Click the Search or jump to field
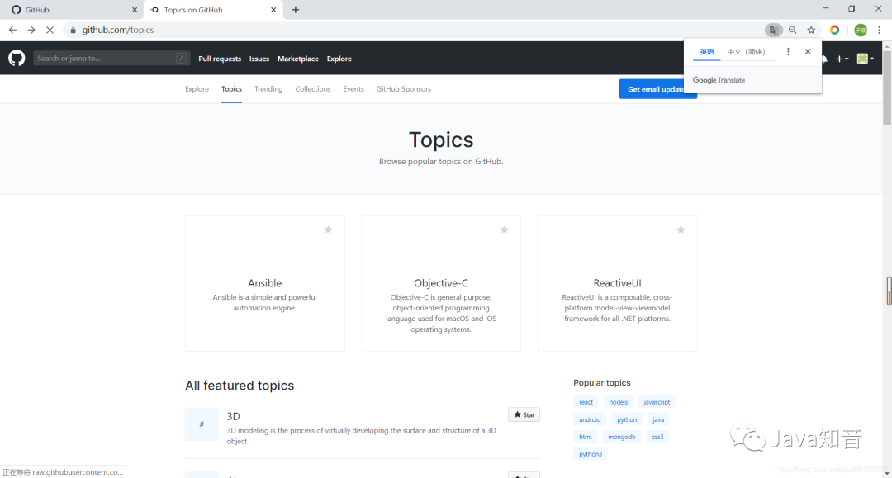This screenshot has height=478, width=892. point(111,58)
